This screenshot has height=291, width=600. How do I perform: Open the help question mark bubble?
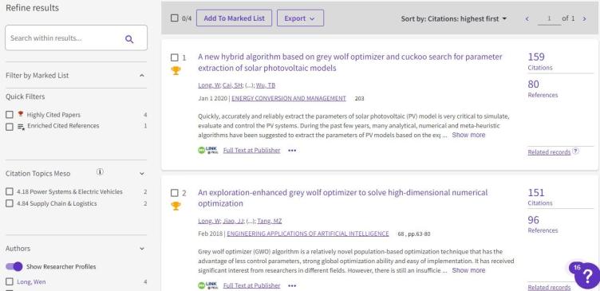pyautogui.click(x=586, y=276)
